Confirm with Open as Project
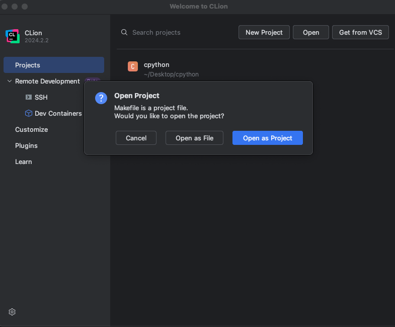The height and width of the screenshot is (327, 395). pyautogui.click(x=267, y=138)
